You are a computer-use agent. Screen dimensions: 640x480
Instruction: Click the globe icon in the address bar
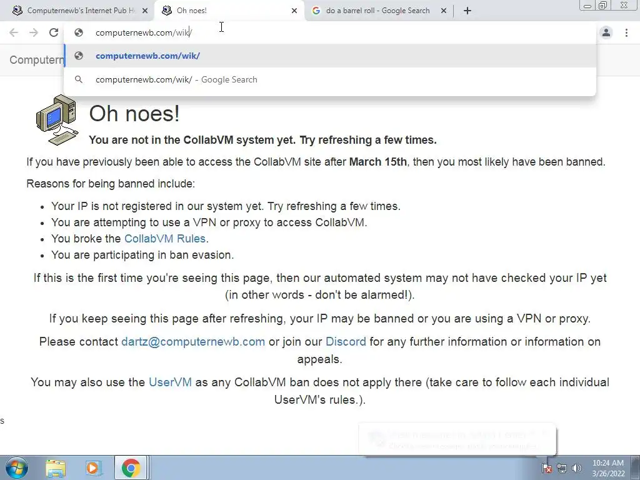[79, 32]
